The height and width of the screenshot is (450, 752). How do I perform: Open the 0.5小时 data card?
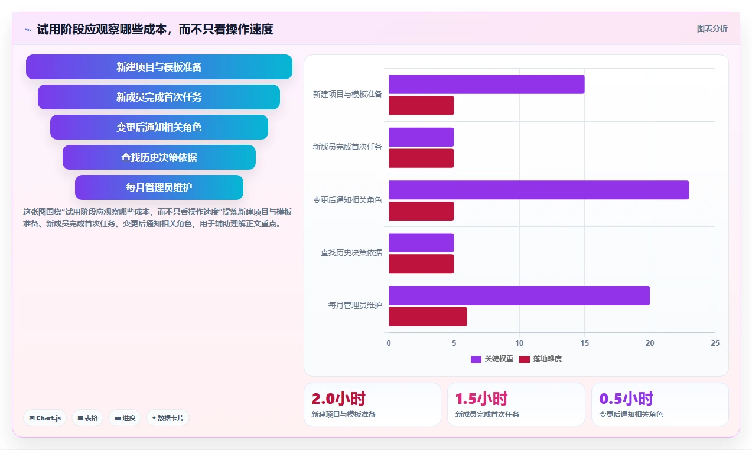coord(660,404)
